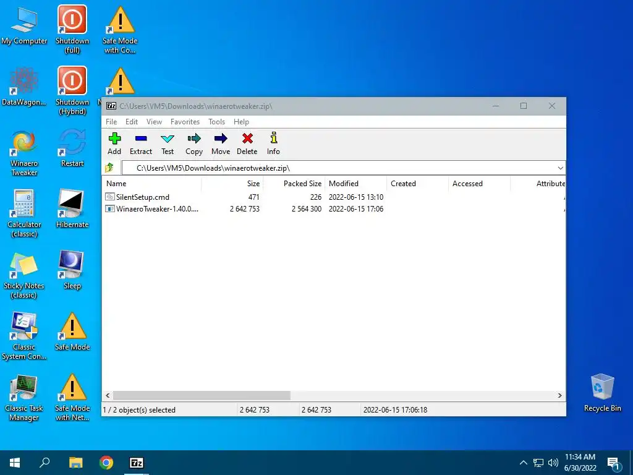The height and width of the screenshot is (475, 633).
Task: Click the Copy toolbar icon
Action: tap(194, 143)
